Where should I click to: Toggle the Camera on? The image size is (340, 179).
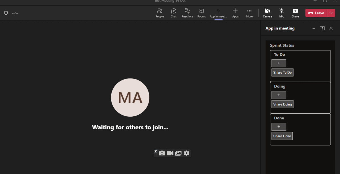pyautogui.click(x=267, y=13)
